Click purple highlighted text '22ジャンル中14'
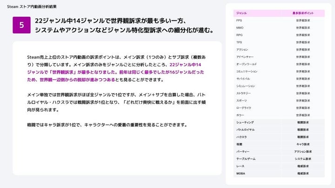 click(185, 65)
